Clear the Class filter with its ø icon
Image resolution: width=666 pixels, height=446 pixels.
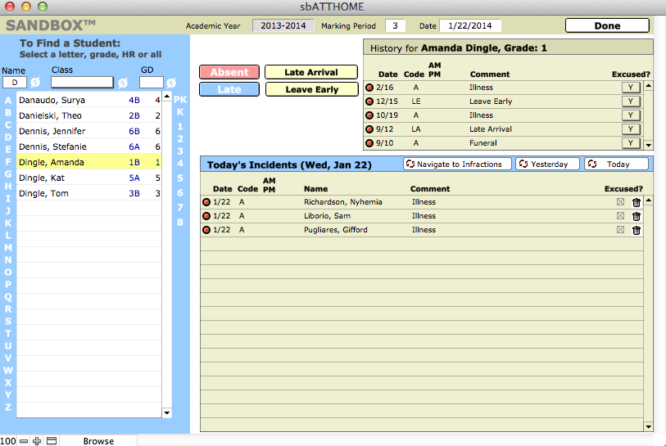coord(123,83)
